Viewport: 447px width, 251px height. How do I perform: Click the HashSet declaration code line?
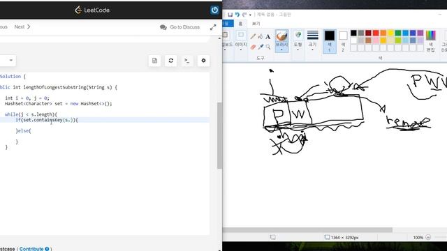[59, 104]
